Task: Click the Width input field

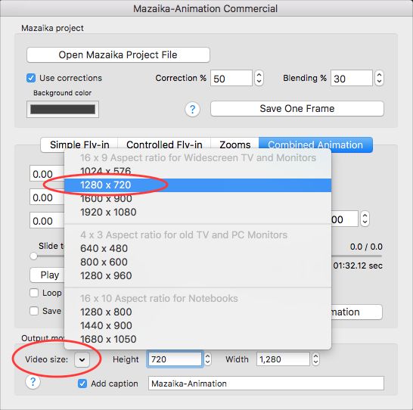Action: [283, 359]
